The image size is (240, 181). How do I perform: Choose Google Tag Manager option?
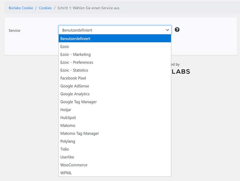click(x=115, y=102)
